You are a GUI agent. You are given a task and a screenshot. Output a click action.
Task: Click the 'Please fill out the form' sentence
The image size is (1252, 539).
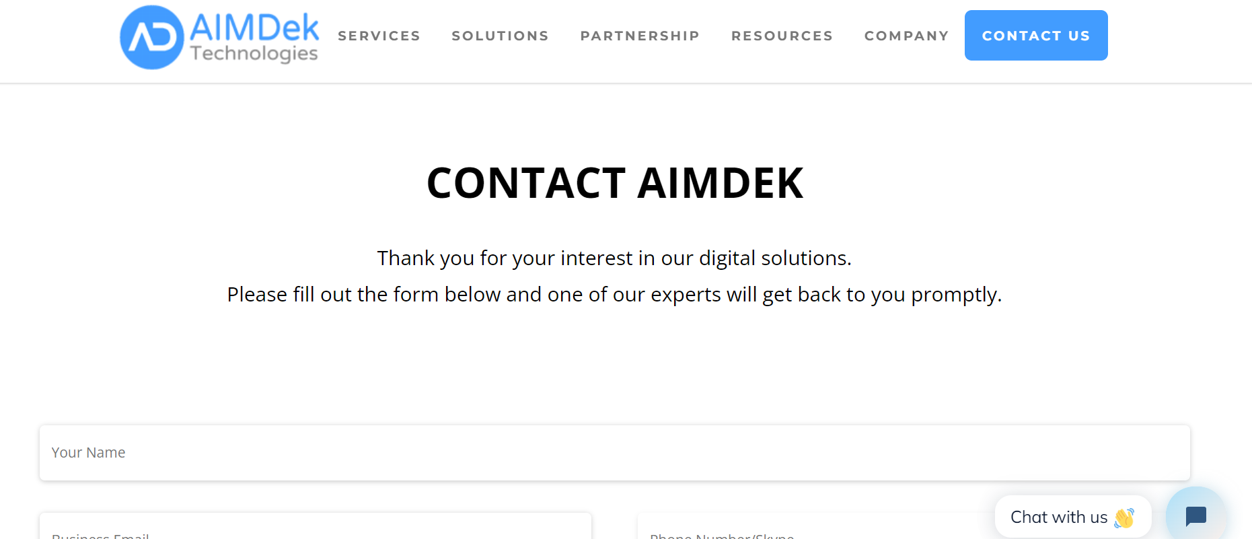coord(614,295)
